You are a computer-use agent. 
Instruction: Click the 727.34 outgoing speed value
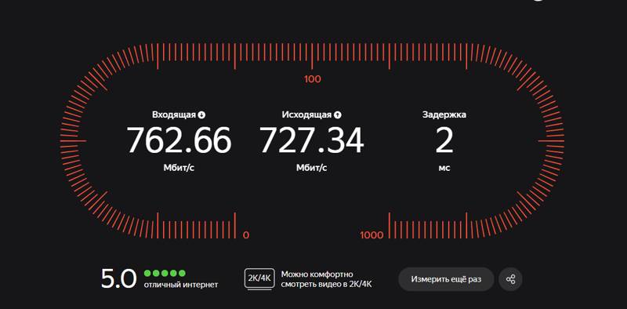311,140
